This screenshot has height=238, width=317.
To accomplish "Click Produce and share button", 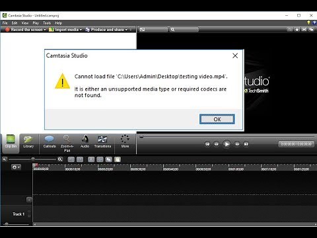I will click(x=105, y=30).
